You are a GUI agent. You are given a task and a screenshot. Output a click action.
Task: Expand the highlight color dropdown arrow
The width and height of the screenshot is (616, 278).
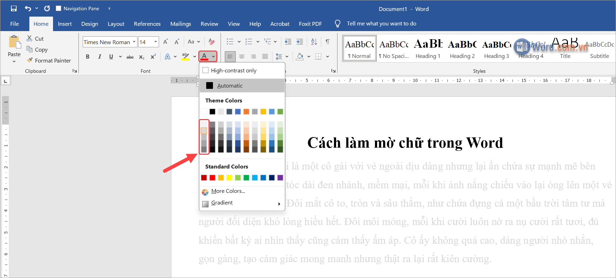pos(194,57)
